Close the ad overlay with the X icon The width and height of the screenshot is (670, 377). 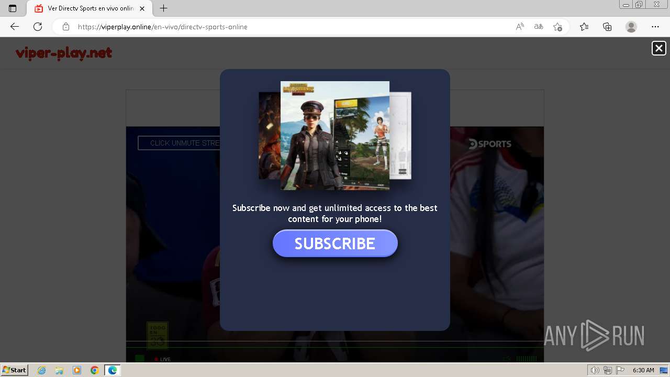click(x=658, y=48)
